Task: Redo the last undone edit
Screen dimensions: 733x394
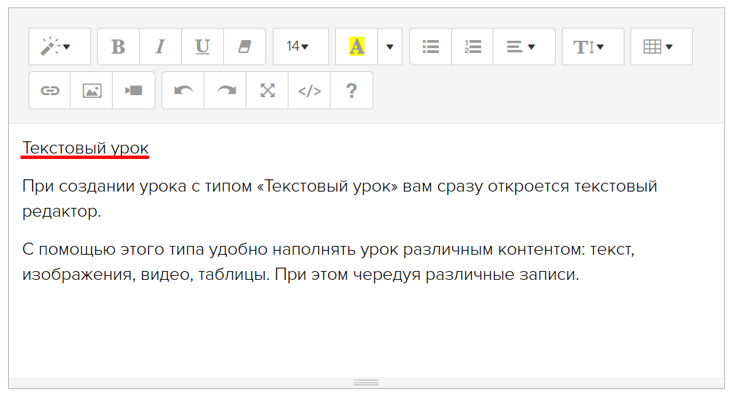Action: pos(225,90)
